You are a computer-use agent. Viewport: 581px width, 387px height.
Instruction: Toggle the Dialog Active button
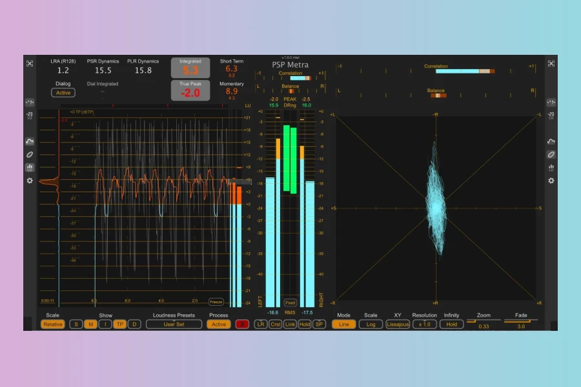tap(63, 93)
